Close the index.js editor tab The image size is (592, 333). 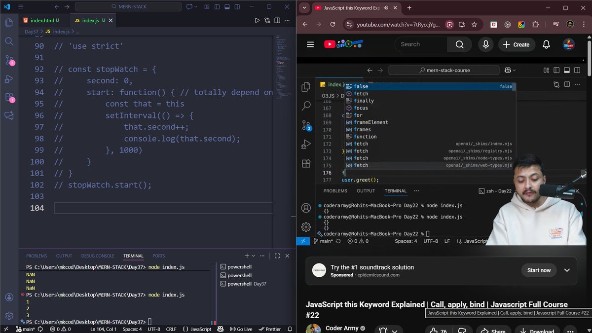point(111,20)
